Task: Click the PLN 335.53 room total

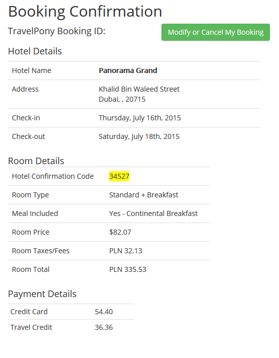Action: pos(128,269)
